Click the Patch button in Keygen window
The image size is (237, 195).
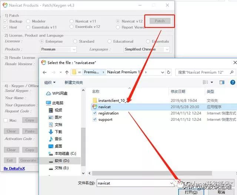point(160,21)
